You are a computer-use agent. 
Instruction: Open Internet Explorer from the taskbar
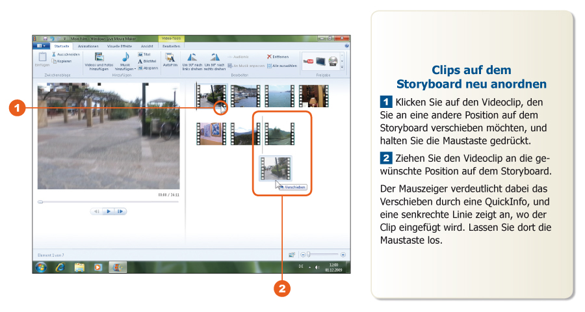click(x=60, y=267)
